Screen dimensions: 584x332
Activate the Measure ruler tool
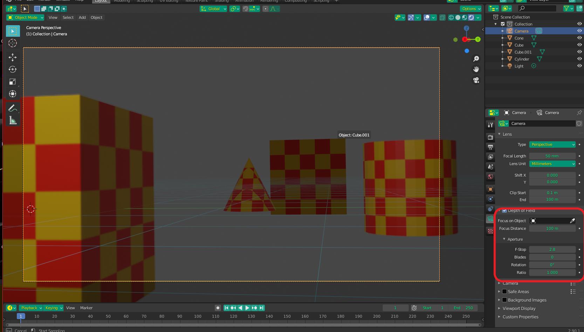[x=13, y=120]
